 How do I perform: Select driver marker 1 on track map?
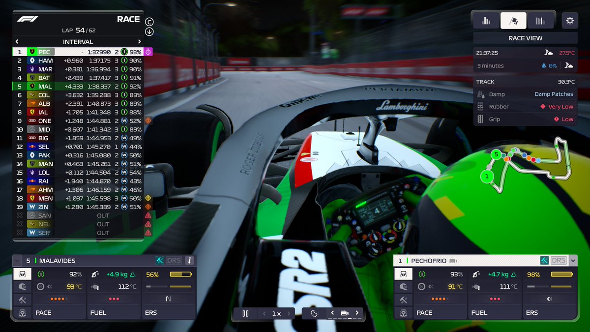coord(487,176)
